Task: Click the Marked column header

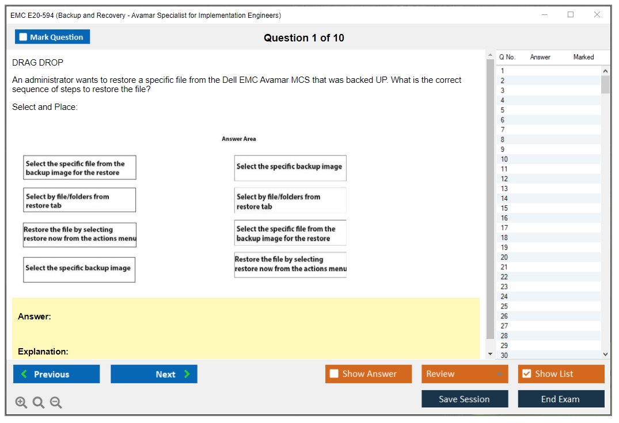Action: tap(583, 57)
